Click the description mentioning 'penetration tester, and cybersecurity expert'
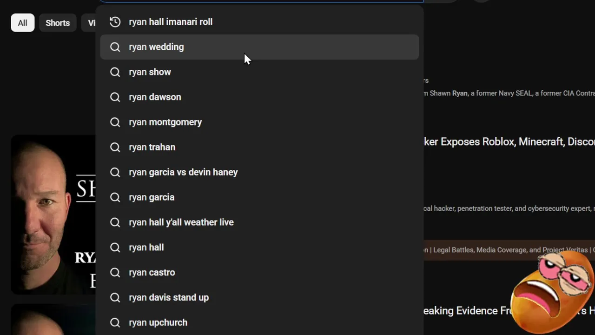Screen dimensions: 595x335 (509, 208)
